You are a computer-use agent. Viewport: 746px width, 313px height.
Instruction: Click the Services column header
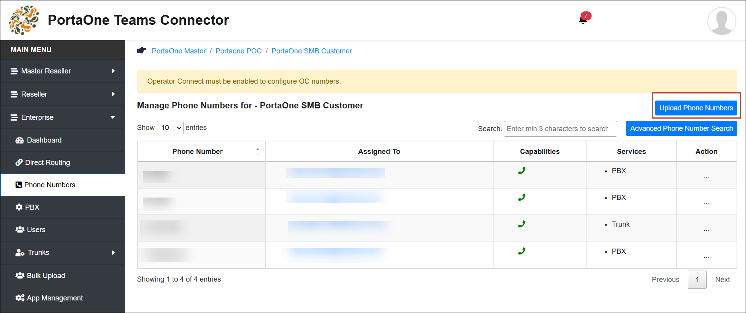point(631,152)
